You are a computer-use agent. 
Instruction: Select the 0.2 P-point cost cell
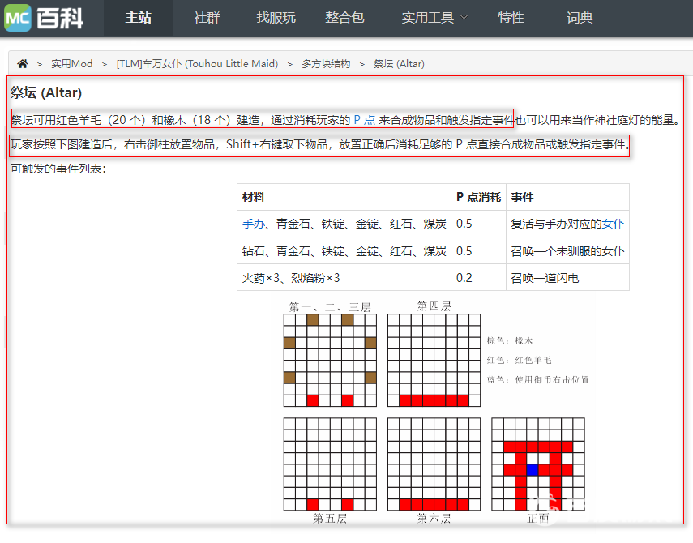pyautogui.click(x=478, y=278)
